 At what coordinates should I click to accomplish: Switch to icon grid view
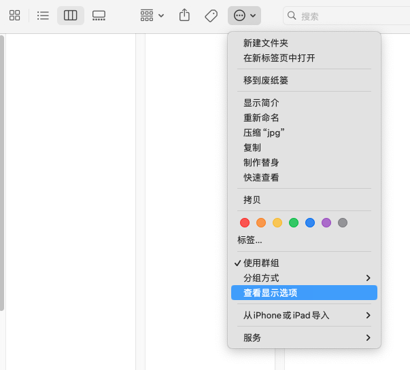tap(15, 15)
